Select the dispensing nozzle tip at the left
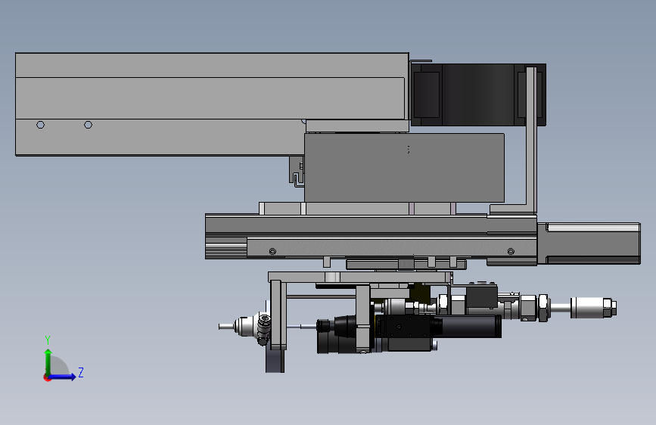 pos(226,326)
